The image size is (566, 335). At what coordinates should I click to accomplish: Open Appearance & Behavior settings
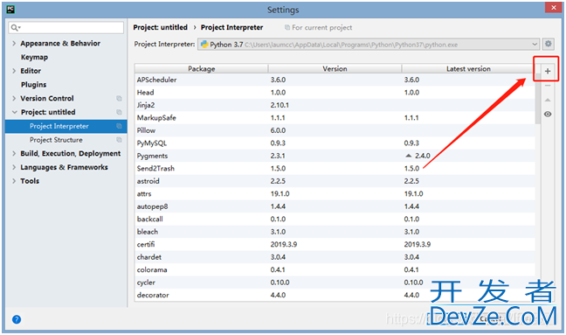click(60, 44)
